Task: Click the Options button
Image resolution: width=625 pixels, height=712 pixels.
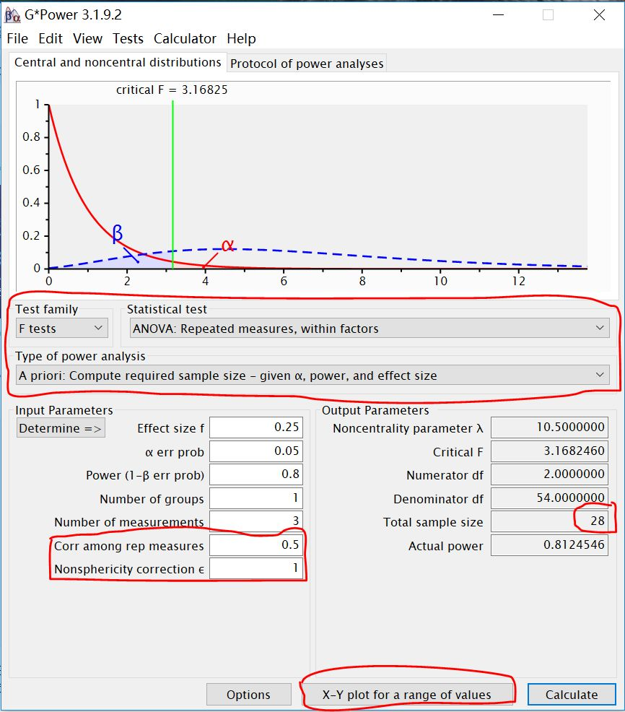Action: pos(248,695)
